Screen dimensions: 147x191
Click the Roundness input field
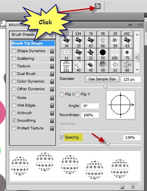[x=90, y=115]
